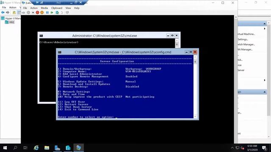Click the 'Domain/Workgroup' line in sconfig
Image resolution: width=271 pixels, height=152 pixels.
tap(110, 69)
